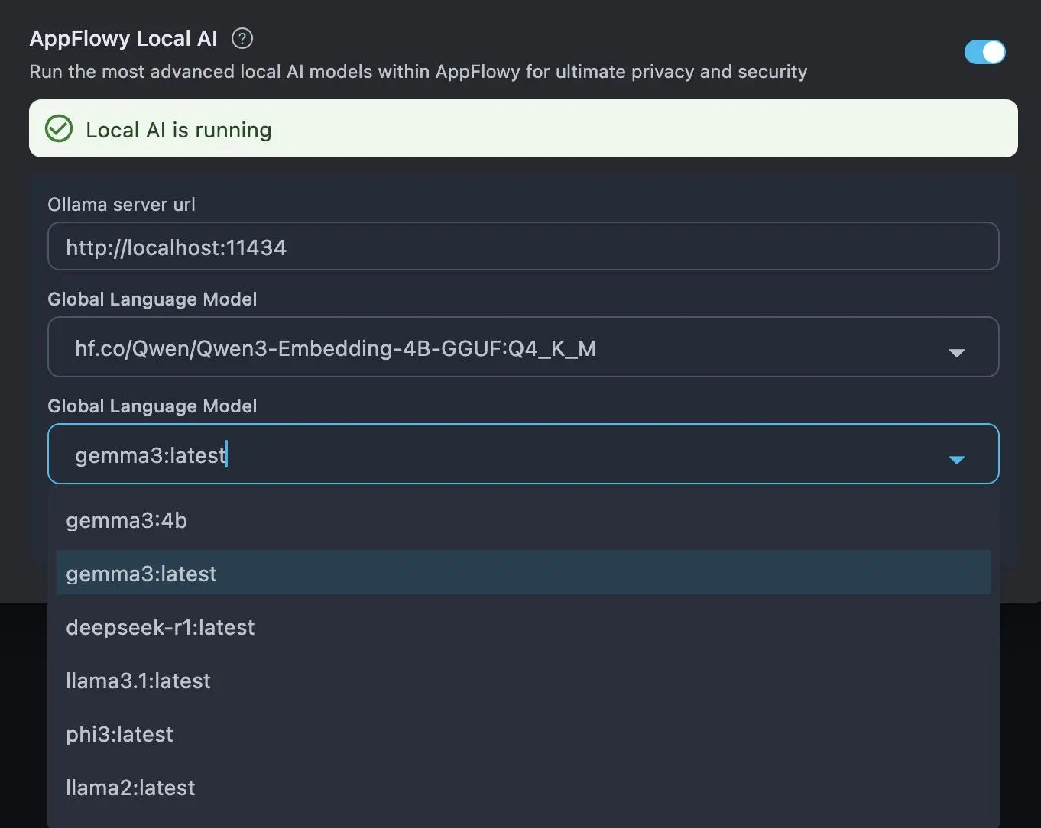
Task: Click the "Local AI is running" status text
Action: point(179,130)
